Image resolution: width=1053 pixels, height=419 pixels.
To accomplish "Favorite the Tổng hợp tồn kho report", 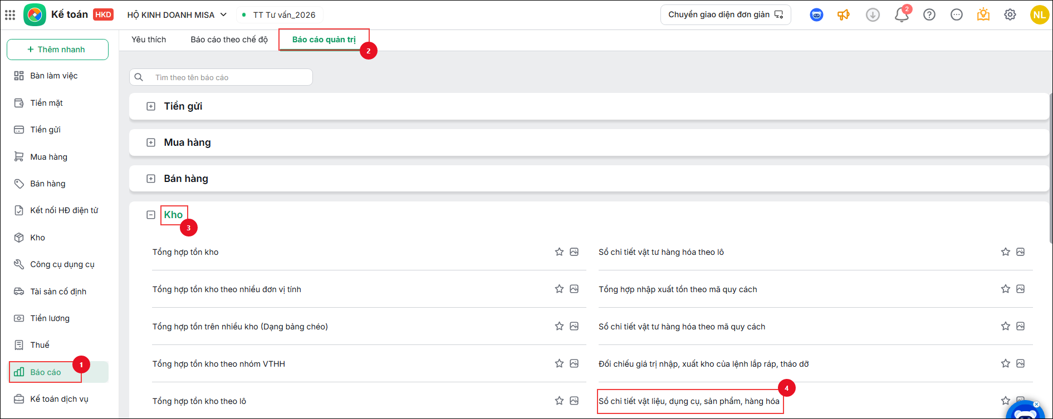I will [x=559, y=252].
